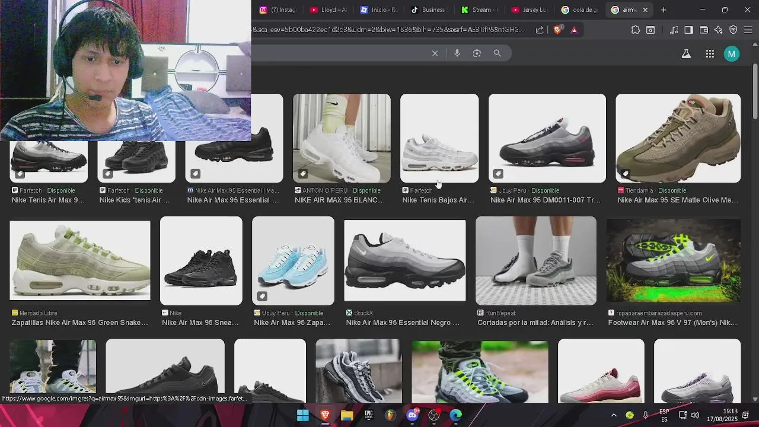Screen dimensions: 759x427
Task: Open Air Max 95 Essential Negro image
Action: [405, 261]
